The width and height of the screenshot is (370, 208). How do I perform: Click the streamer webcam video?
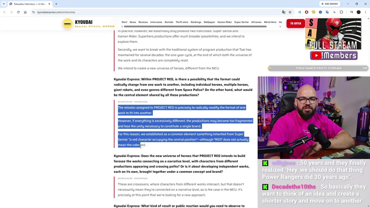coord(314,118)
